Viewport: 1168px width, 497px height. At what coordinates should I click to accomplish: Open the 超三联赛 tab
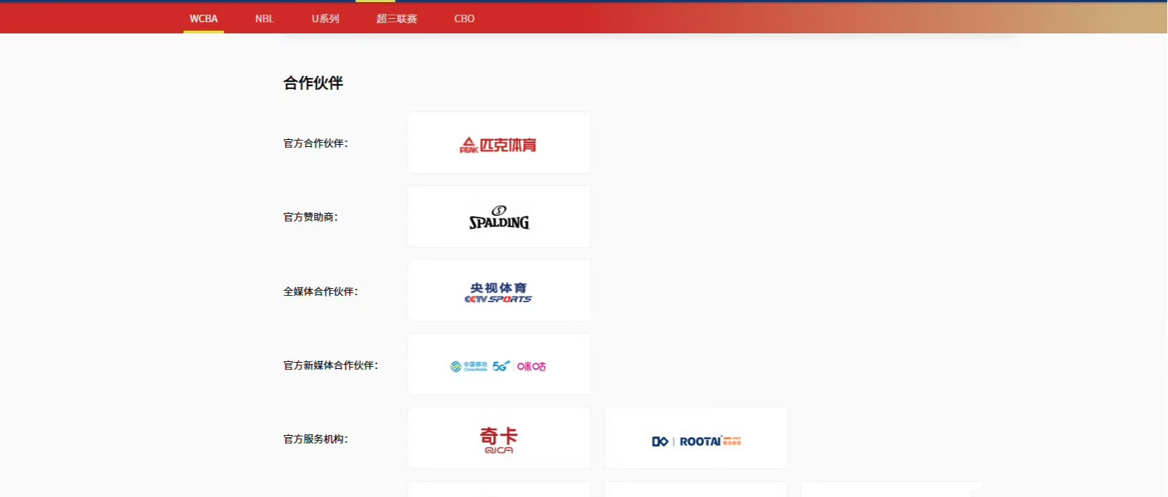pyautogui.click(x=397, y=19)
